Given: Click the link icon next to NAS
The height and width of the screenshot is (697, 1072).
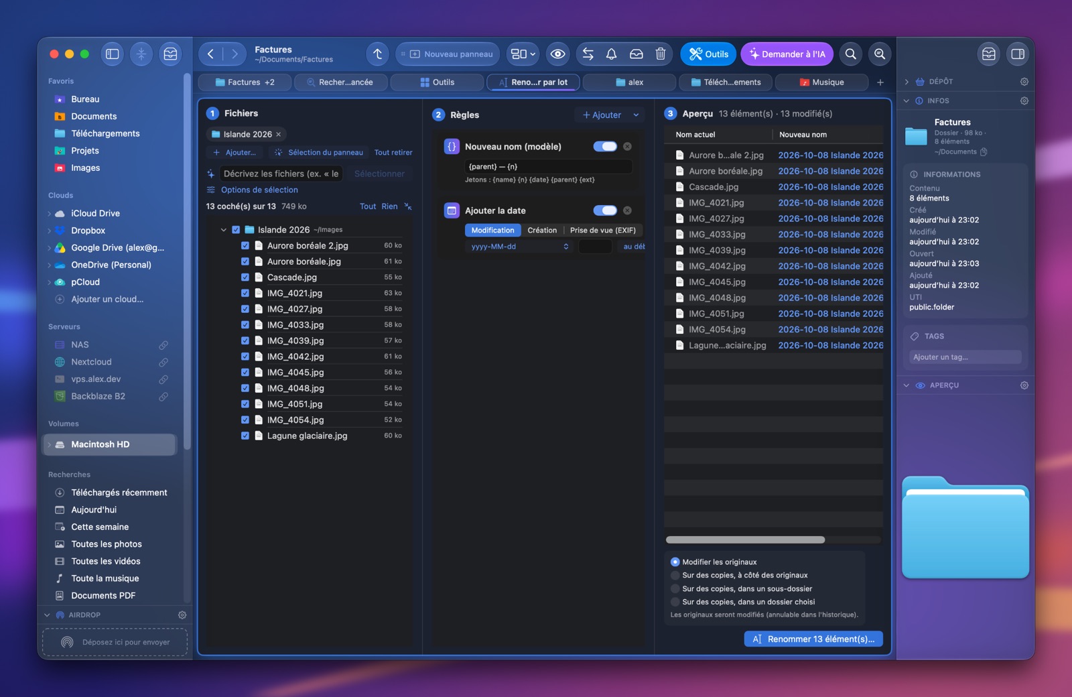Looking at the screenshot, I should click(x=163, y=345).
